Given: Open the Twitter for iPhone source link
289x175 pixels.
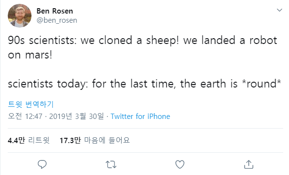Looking at the screenshot, I should 140,117.
